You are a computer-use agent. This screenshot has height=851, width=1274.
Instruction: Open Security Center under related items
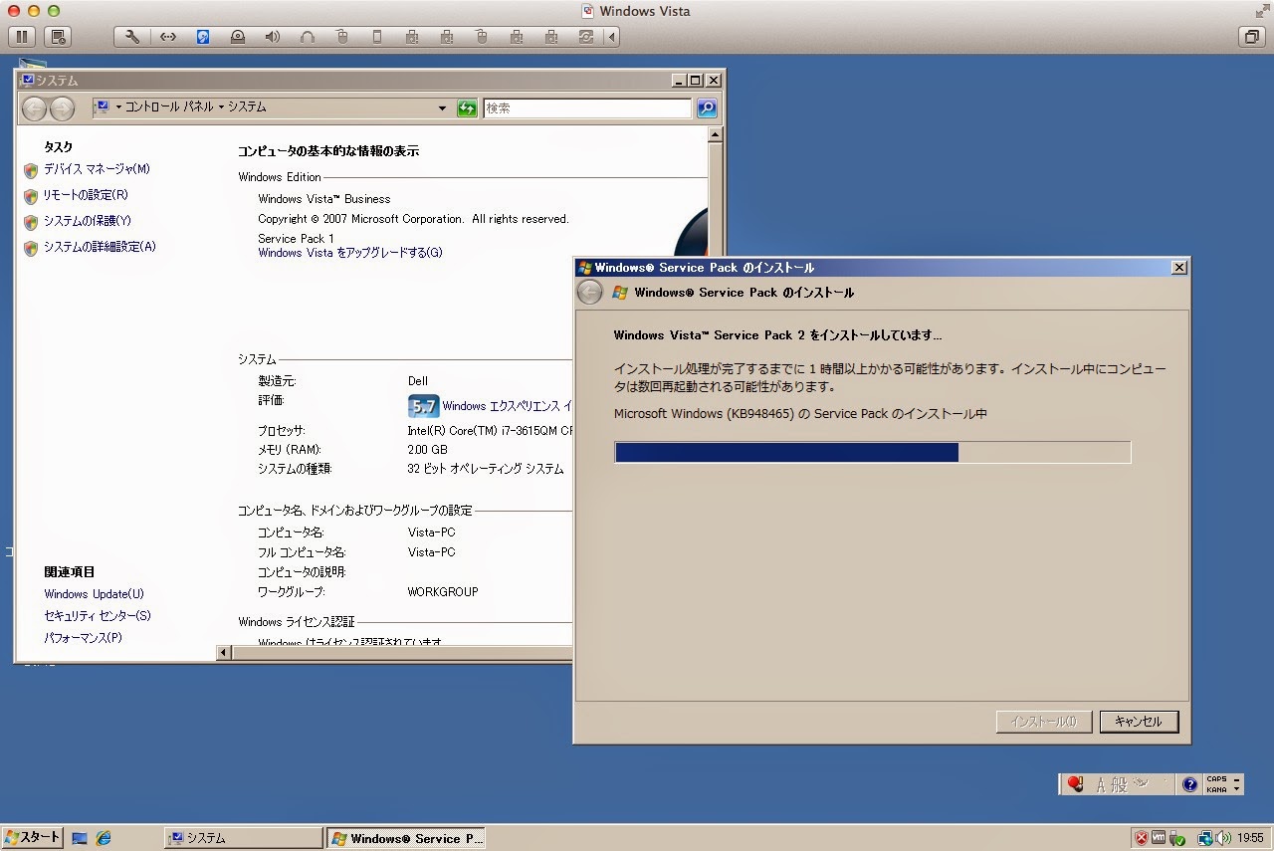tap(98, 616)
